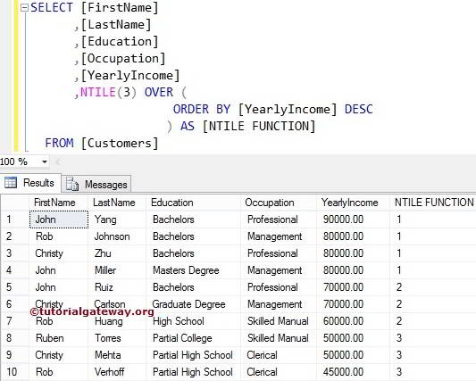Image resolution: width=476 pixels, height=381 pixels.
Task: Click the [Education] column in the query
Action: click(x=120, y=42)
